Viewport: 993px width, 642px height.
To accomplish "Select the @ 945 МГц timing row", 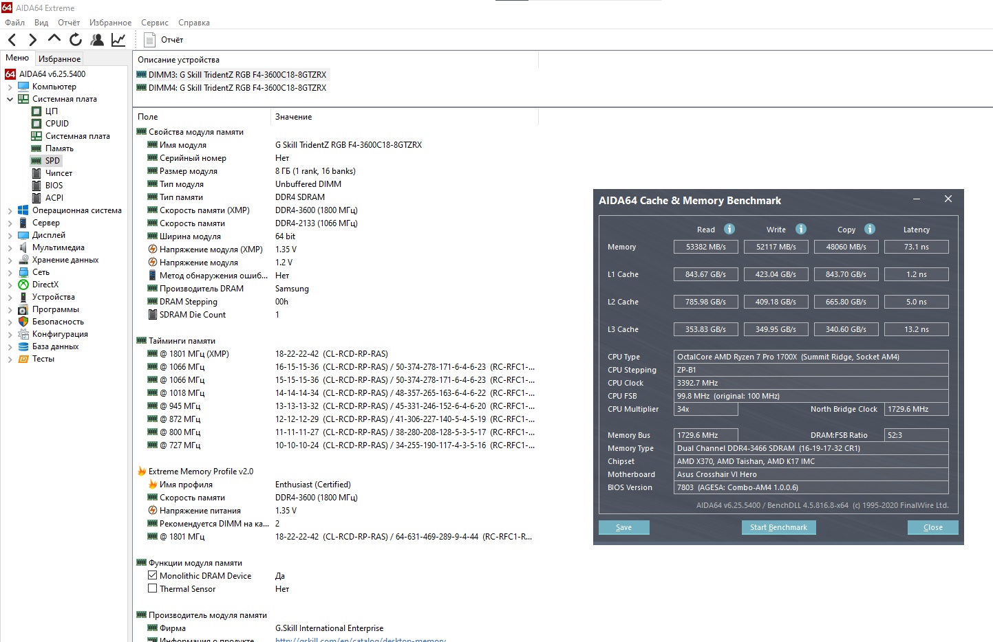I will 337,406.
